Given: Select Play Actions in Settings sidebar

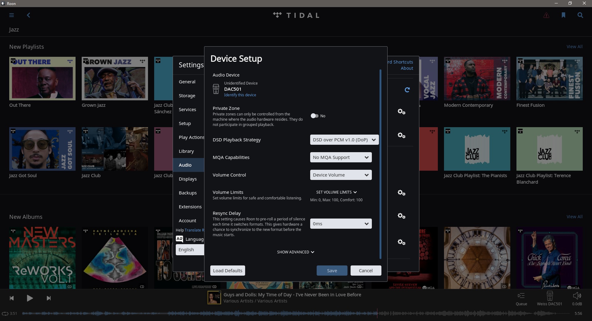Looking at the screenshot, I should [x=188, y=137].
